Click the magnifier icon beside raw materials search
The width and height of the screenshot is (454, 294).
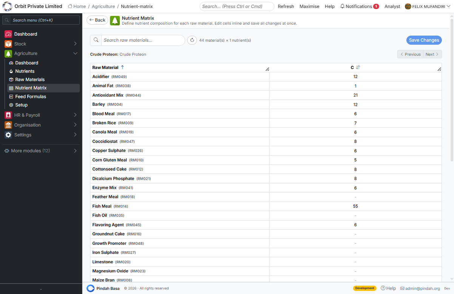click(x=96, y=40)
